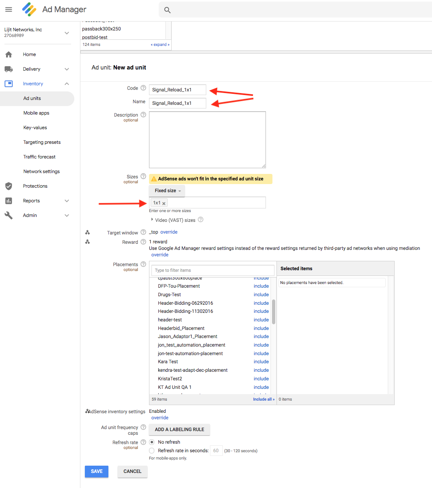Enable the Refresh rate in seconds option
The width and height of the screenshot is (432, 488).
point(151,450)
